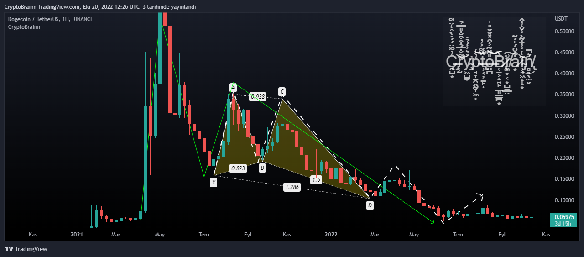The height and width of the screenshot is (257, 584).
Task: Click the 0.45000 price axis label
Action: [x=564, y=52]
